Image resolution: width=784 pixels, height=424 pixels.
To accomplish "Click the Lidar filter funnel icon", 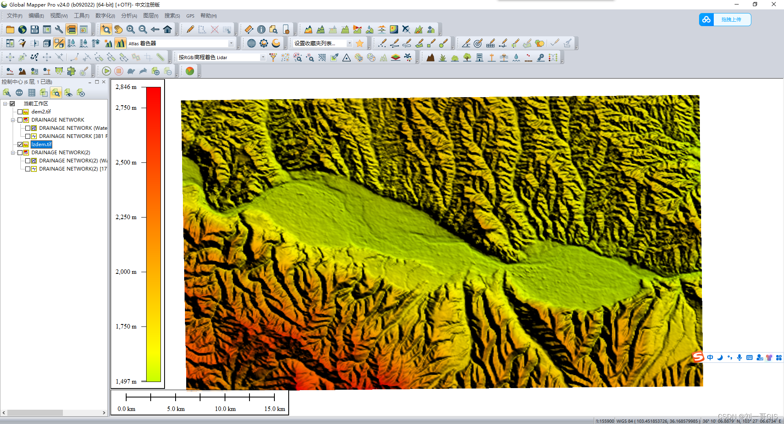I will pos(273,58).
